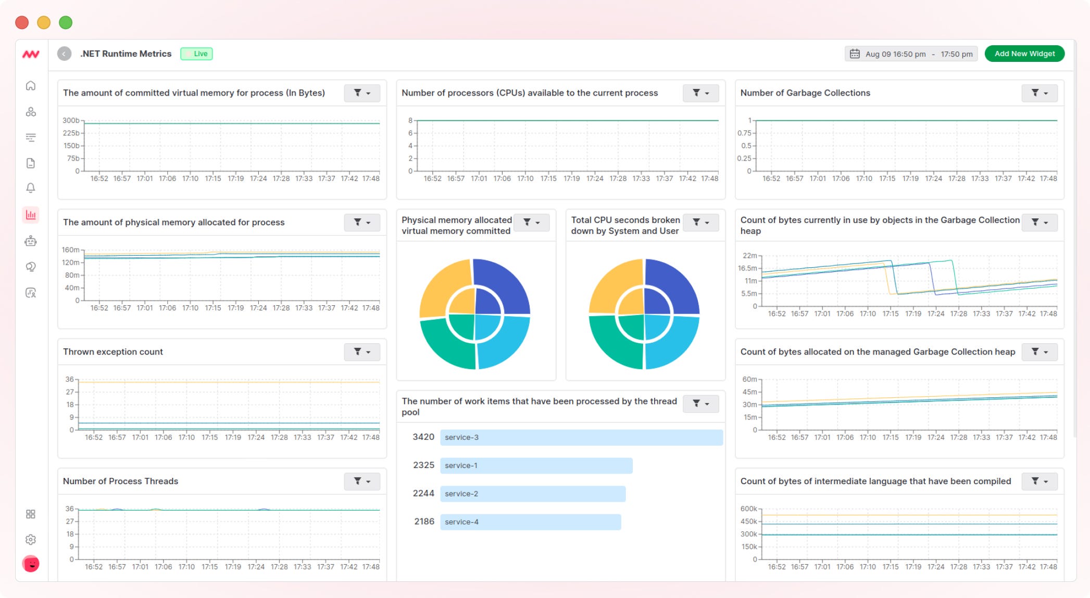Open filter dropdown for Total CPU seconds widget
This screenshot has width=1090, height=598.
(x=700, y=223)
